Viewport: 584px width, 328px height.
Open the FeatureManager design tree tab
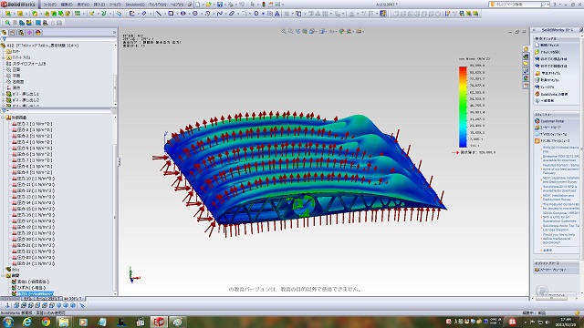pos(4,33)
